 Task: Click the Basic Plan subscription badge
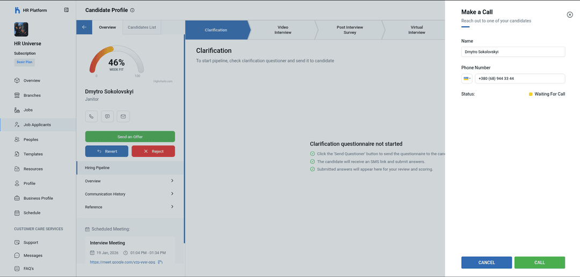click(24, 62)
